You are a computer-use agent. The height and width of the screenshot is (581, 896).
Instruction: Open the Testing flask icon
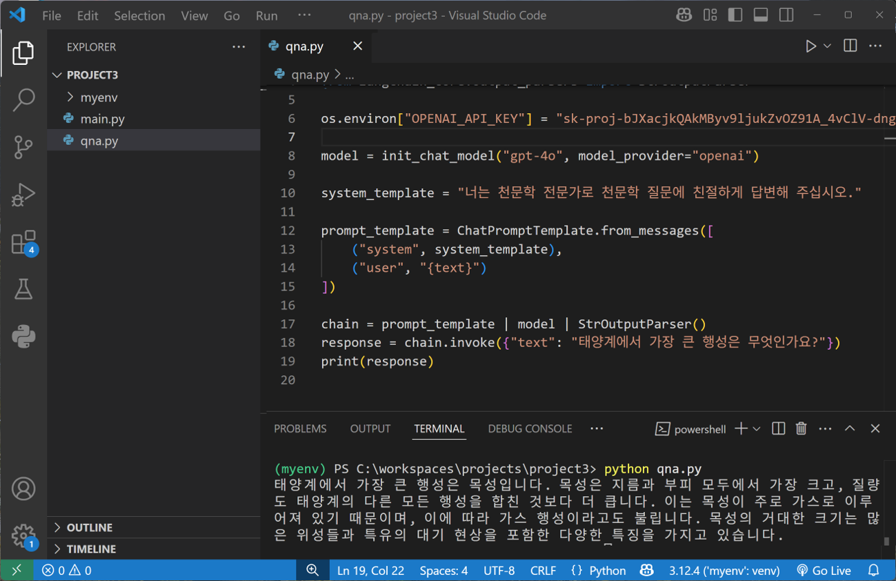click(23, 289)
